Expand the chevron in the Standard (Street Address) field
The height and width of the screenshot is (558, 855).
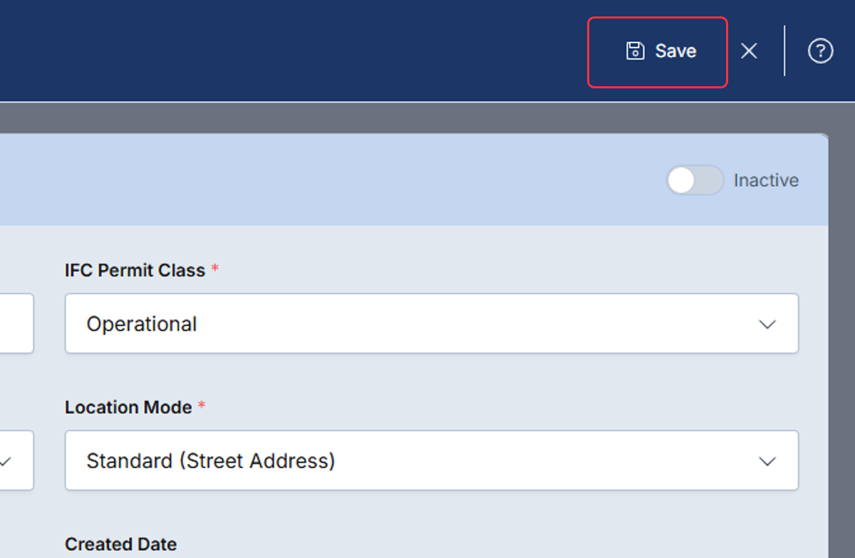pyautogui.click(x=767, y=461)
